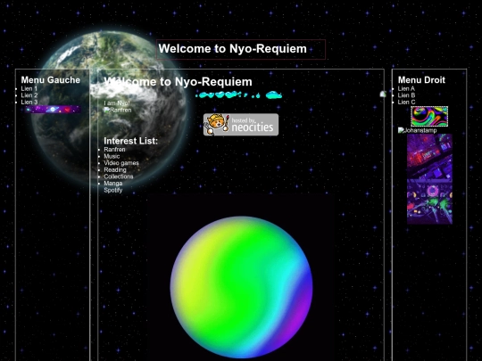Click the rainbow gradient planet image
The height and width of the screenshot is (361, 482).
coord(241,287)
